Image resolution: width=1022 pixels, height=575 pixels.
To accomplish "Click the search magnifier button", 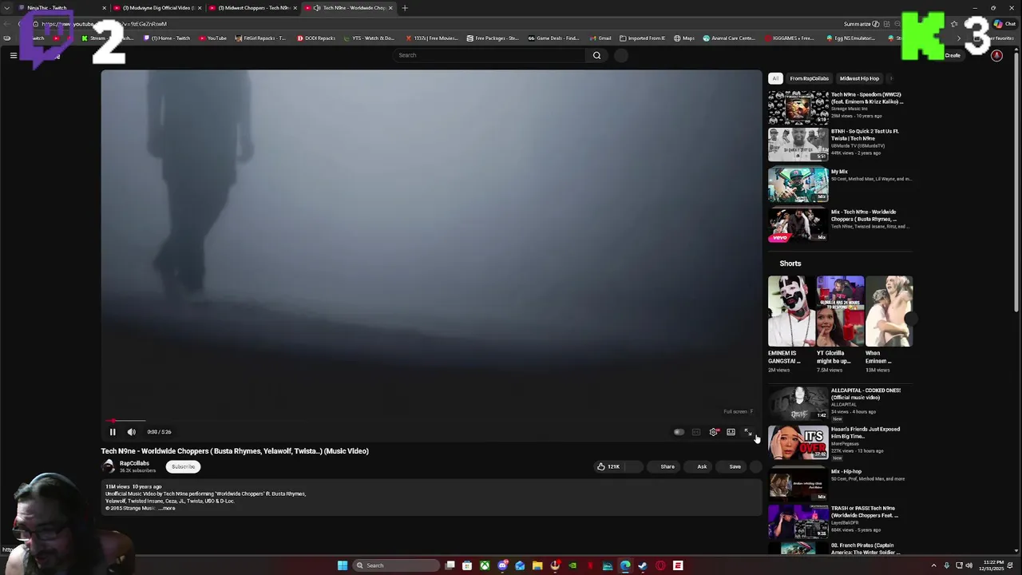I will click(x=596, y=55).
